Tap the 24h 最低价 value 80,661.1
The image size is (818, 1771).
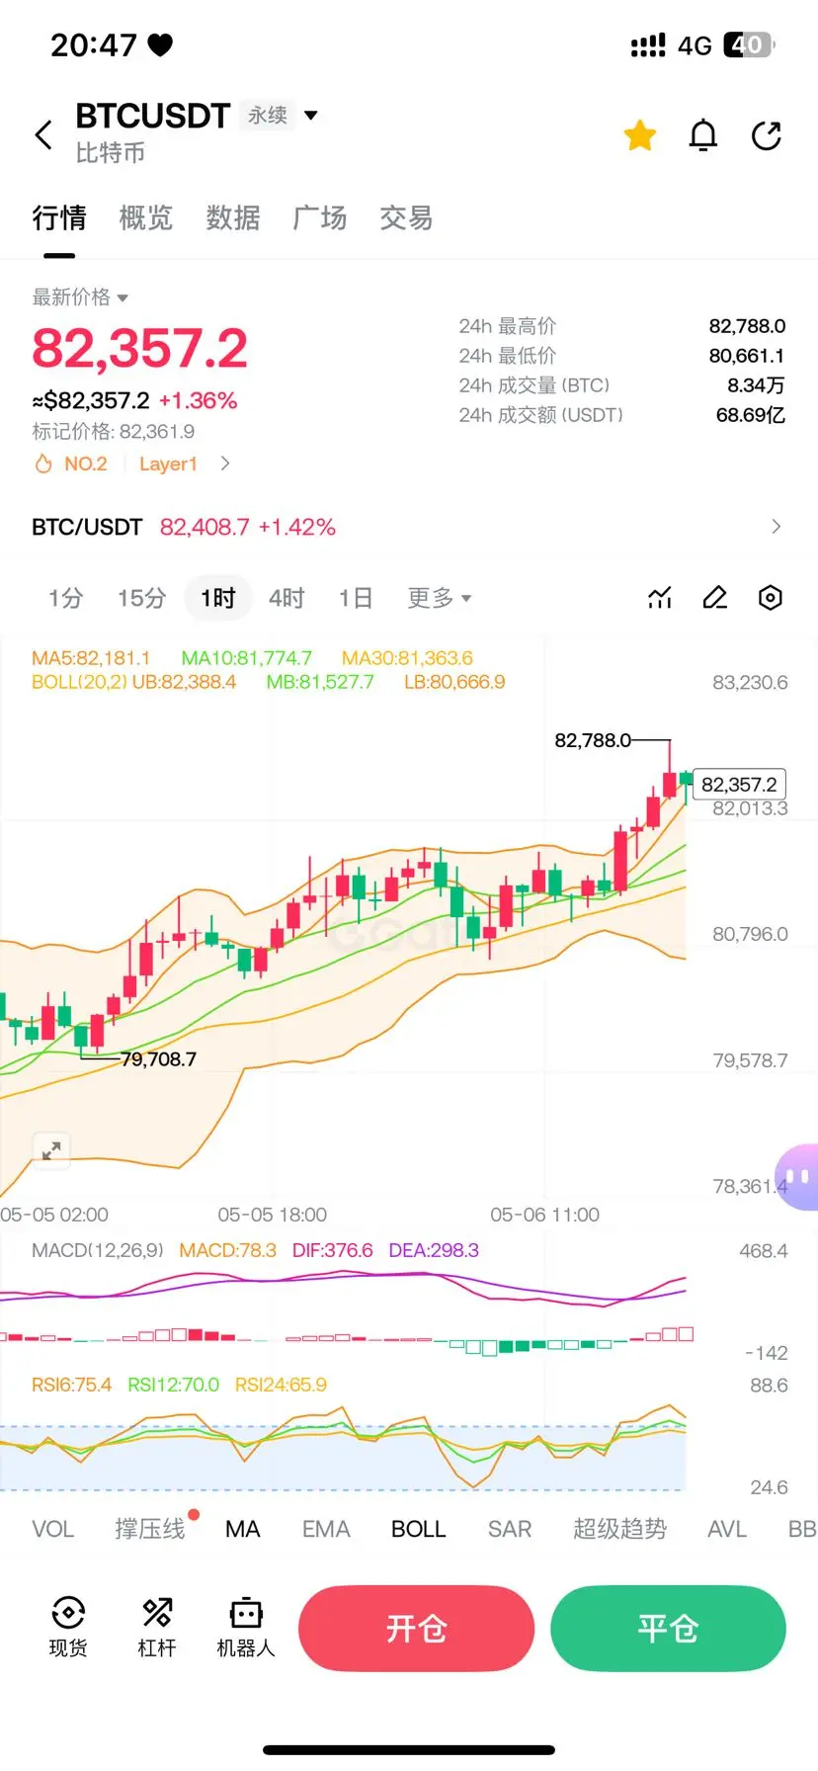coord(747,356)
